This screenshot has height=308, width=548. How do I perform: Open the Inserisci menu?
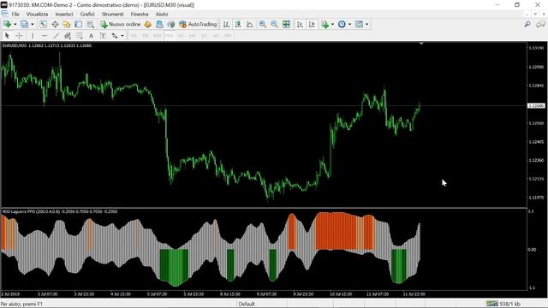point(64,14)
